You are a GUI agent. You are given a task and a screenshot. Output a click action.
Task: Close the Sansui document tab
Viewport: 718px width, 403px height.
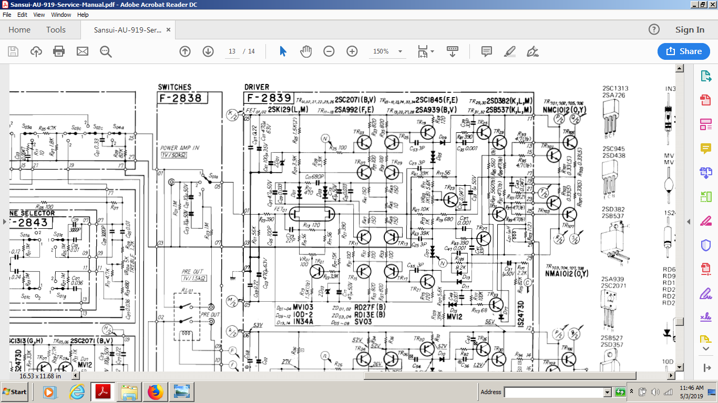168,30
